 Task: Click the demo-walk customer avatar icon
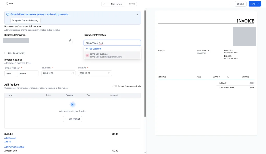coord(87,55)
